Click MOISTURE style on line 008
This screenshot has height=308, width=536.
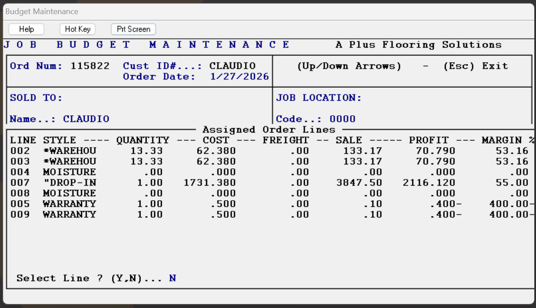pyautogui.click(x=70, y=193)
